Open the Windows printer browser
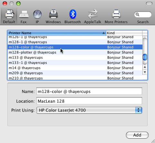Image resolution: width=155 pixels, height=143 pixels. (x=53, y=16)
